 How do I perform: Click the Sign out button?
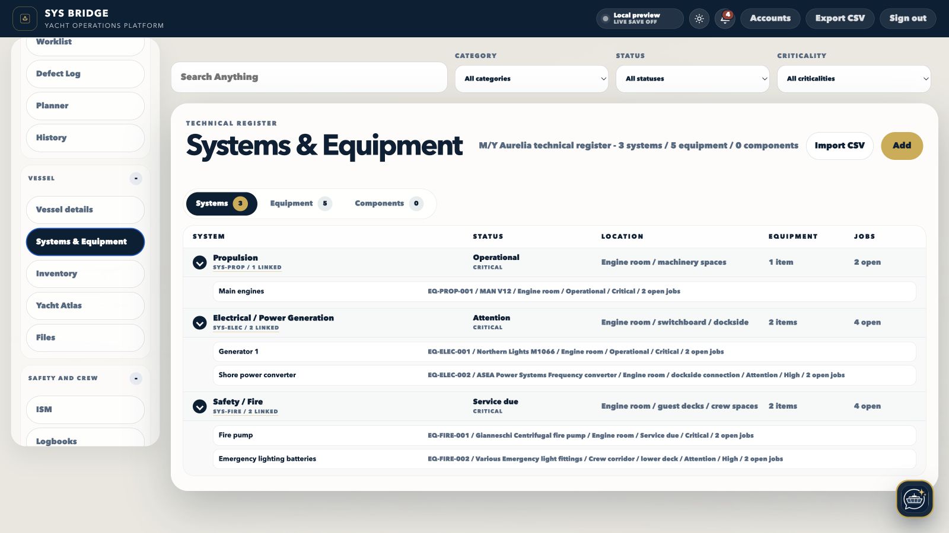click(907, 18)
